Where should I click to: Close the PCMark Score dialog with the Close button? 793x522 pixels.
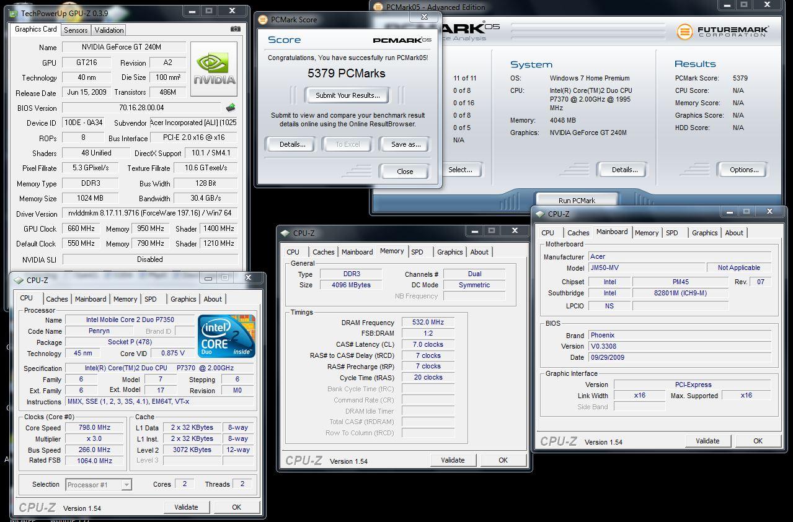coord(405,172)
